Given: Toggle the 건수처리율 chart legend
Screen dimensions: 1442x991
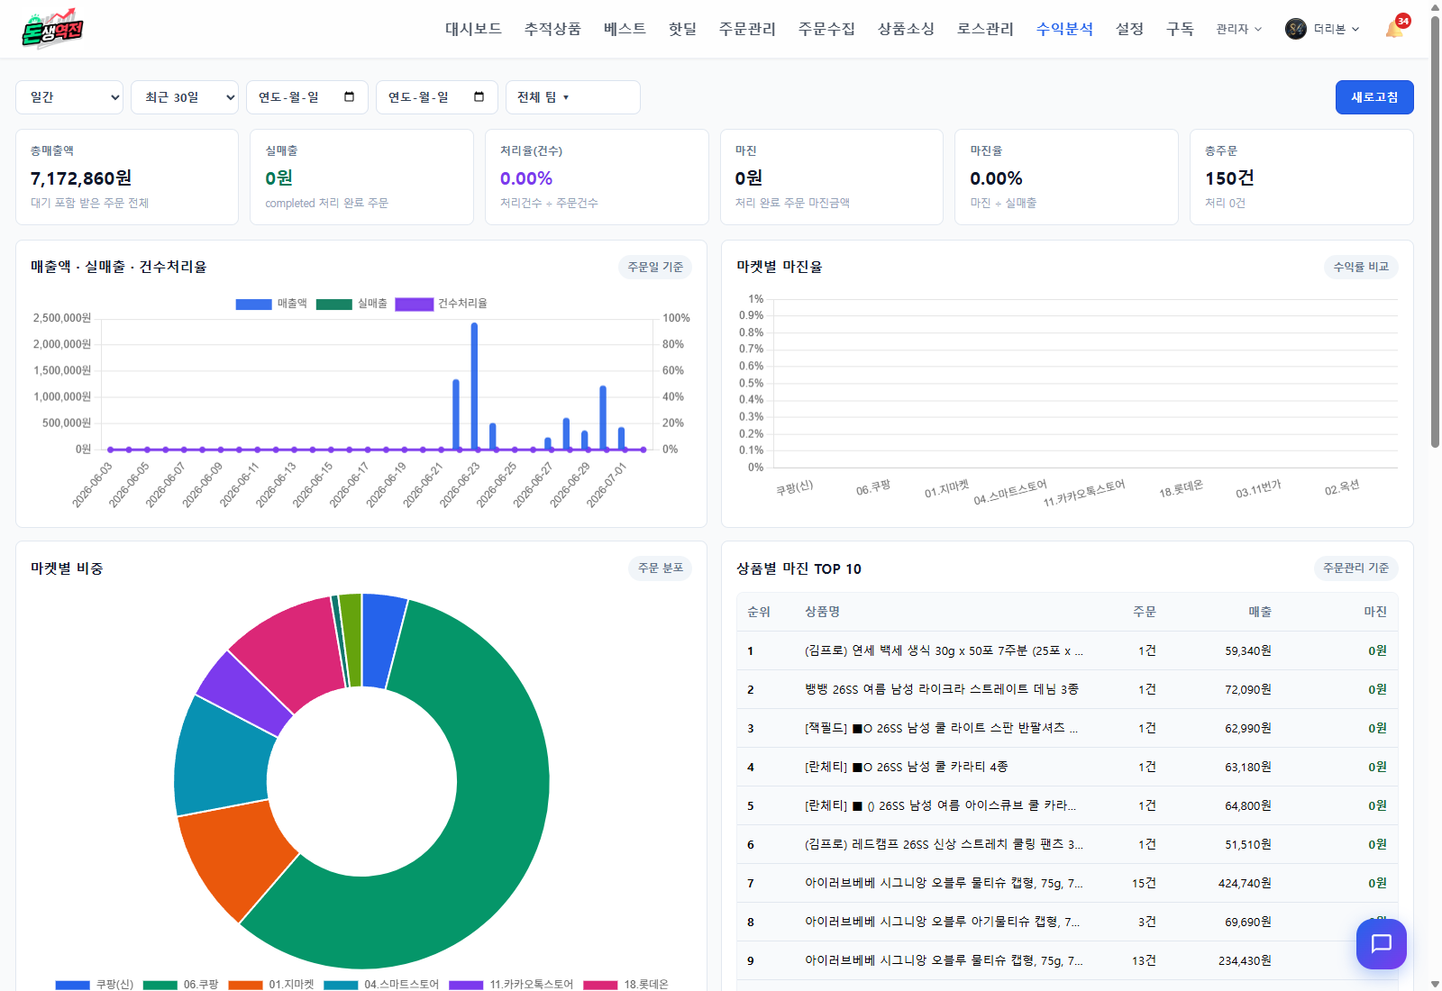Looking at the screenshot, I should point(442,304).
